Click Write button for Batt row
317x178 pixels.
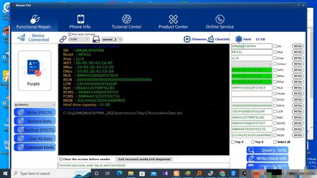point(298,117)
